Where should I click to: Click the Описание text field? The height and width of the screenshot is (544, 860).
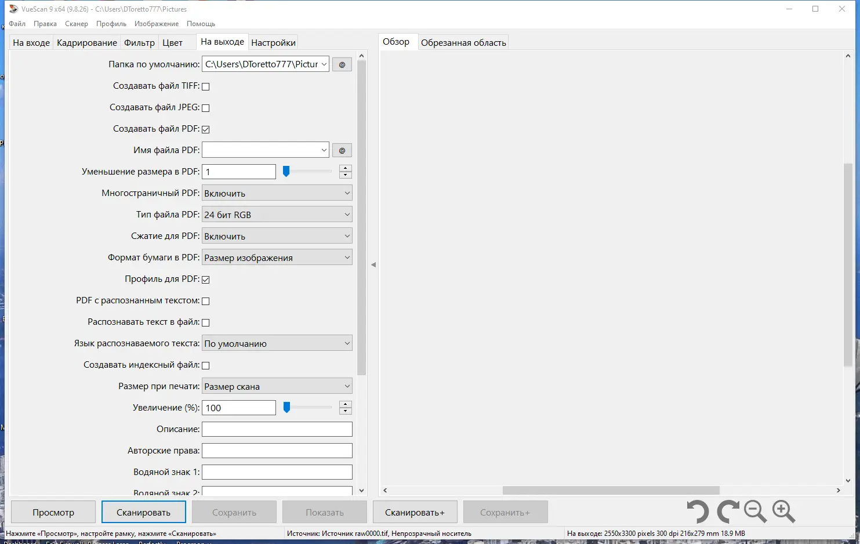(x=277, y=429)
